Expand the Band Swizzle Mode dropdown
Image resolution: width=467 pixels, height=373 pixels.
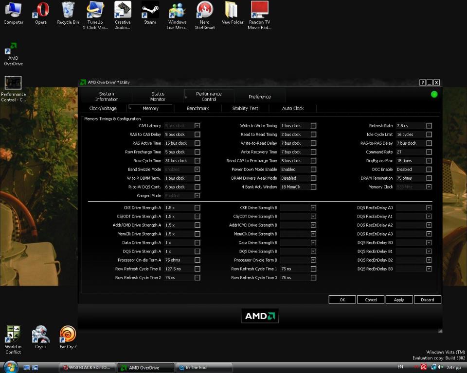197,169
